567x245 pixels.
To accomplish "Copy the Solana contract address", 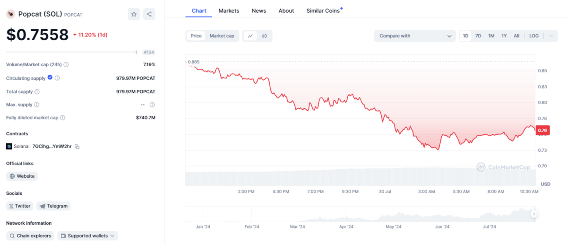I will (77, 147).
